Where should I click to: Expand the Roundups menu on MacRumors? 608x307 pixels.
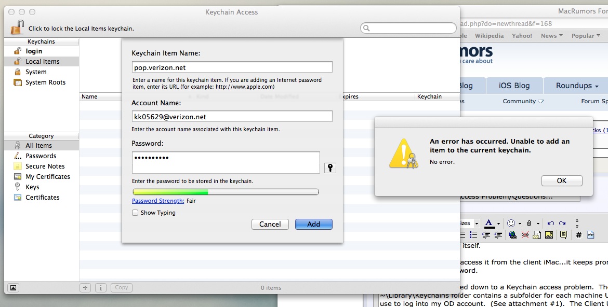click(x=577, y=86)
